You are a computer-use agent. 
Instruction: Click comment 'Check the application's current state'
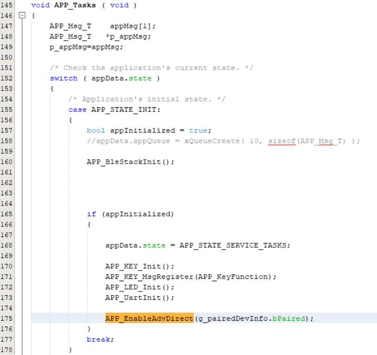point(151,68)
